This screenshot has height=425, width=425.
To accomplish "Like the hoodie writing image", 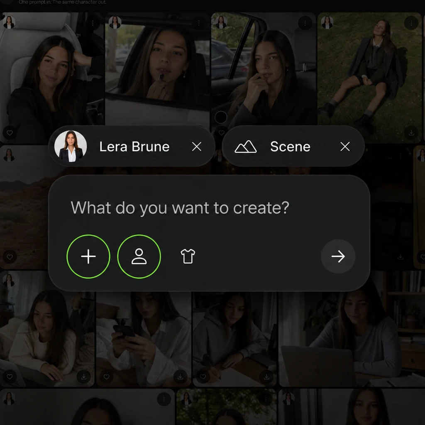I will coord(203,376).
